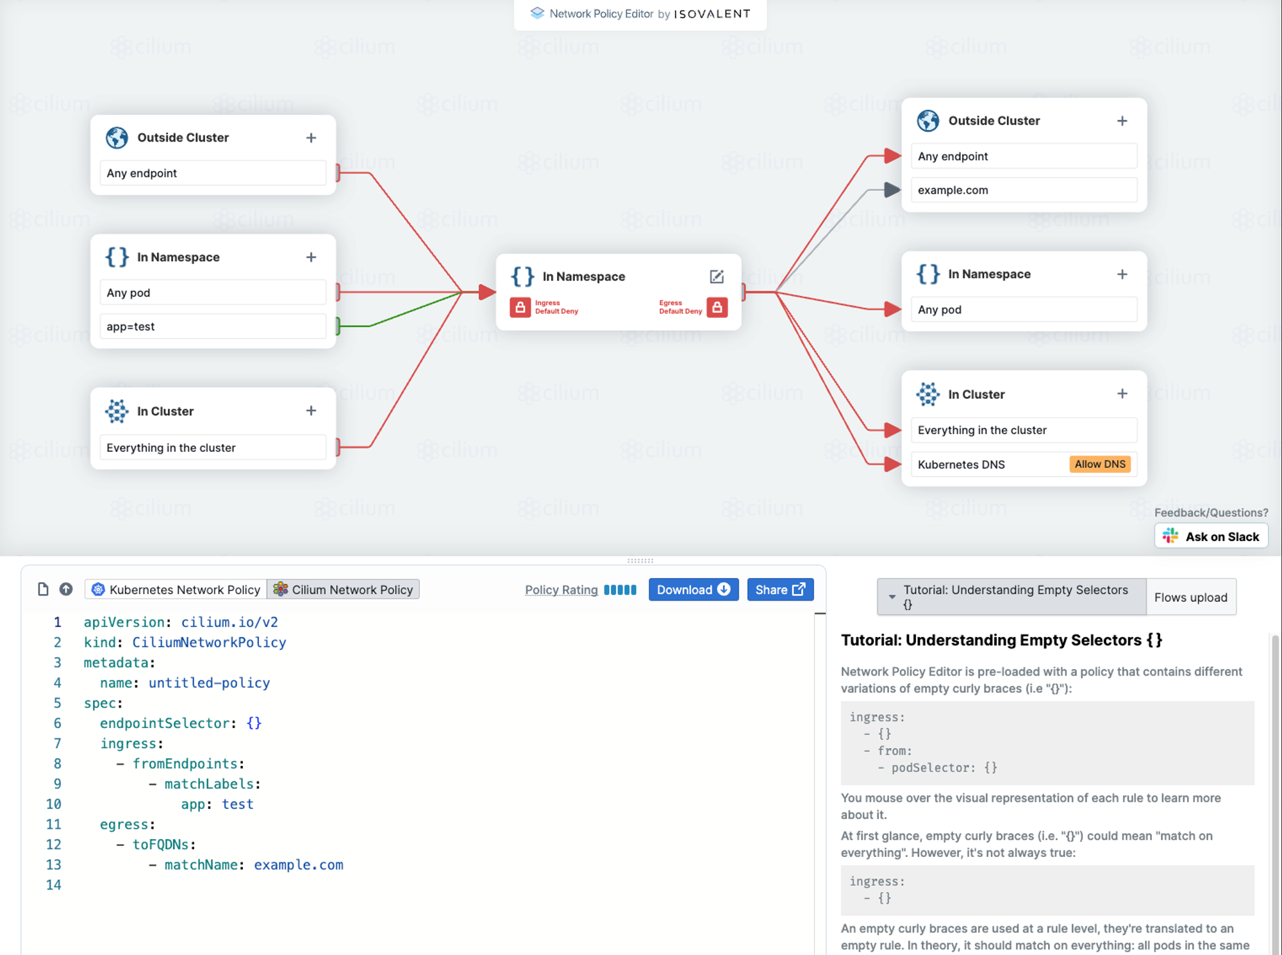Click cluster icon on right In Cluster card
Screen dimensions: 1282x955
[x=928, y=394]
